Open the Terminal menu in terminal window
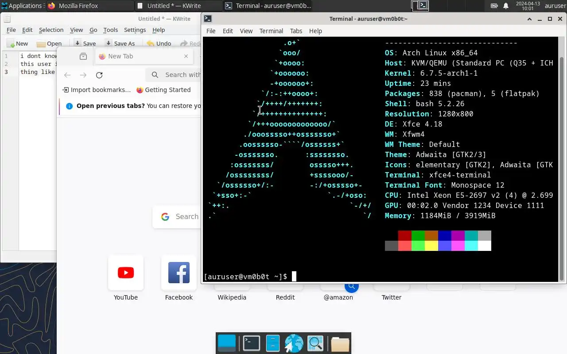 [271, 31]
